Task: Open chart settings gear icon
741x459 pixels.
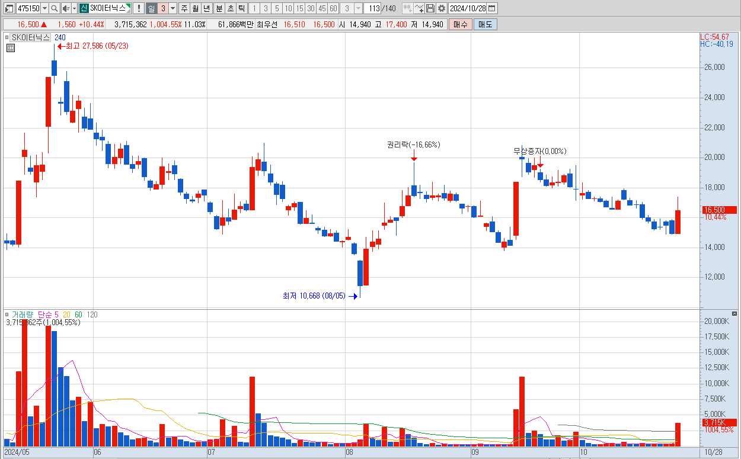Action: click(x=442, y=8)
